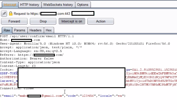
Task: Select the Raw view tab
Action: pyautogui.click(x=7, y=30)
